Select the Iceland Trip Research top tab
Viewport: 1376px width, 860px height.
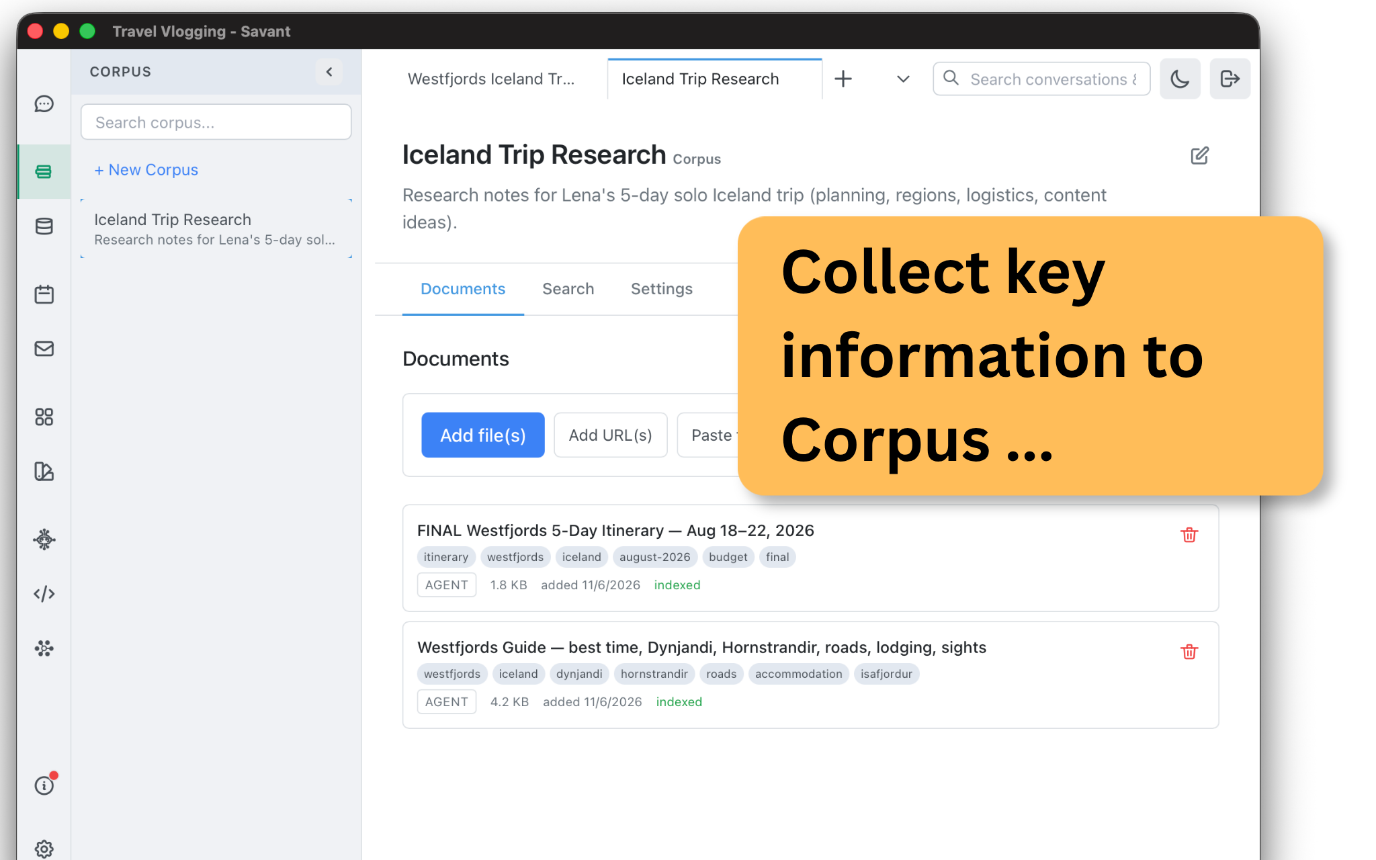pyautogui.click(x=714, y=79)
